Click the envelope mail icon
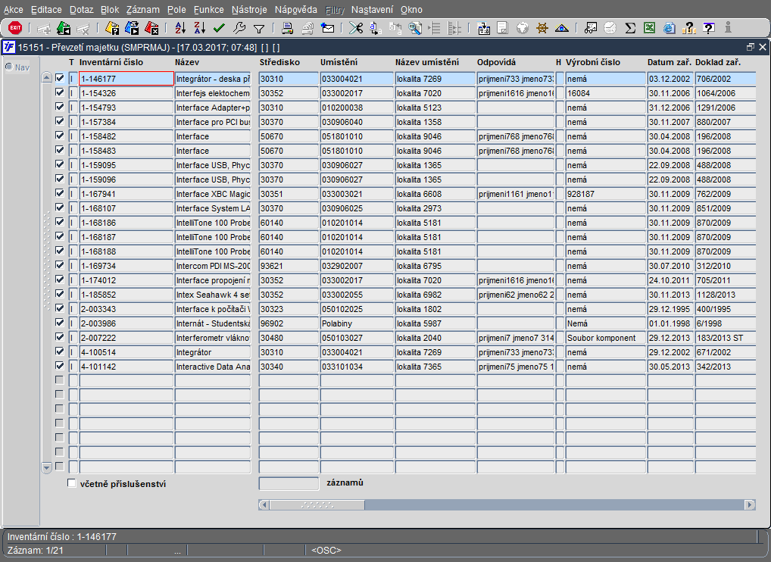 pos(327,28)
